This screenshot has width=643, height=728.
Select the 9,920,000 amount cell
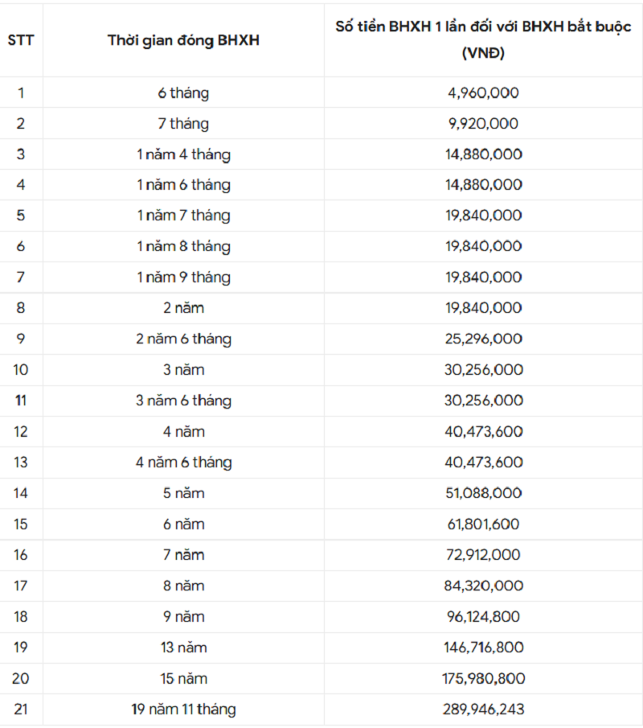(x=483, y=124)
